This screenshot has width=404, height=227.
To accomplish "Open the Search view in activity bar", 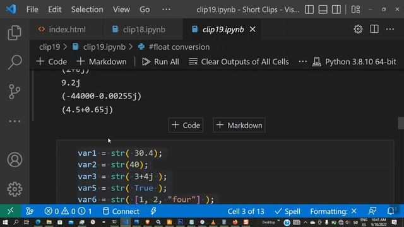I will tap(15, 62).
